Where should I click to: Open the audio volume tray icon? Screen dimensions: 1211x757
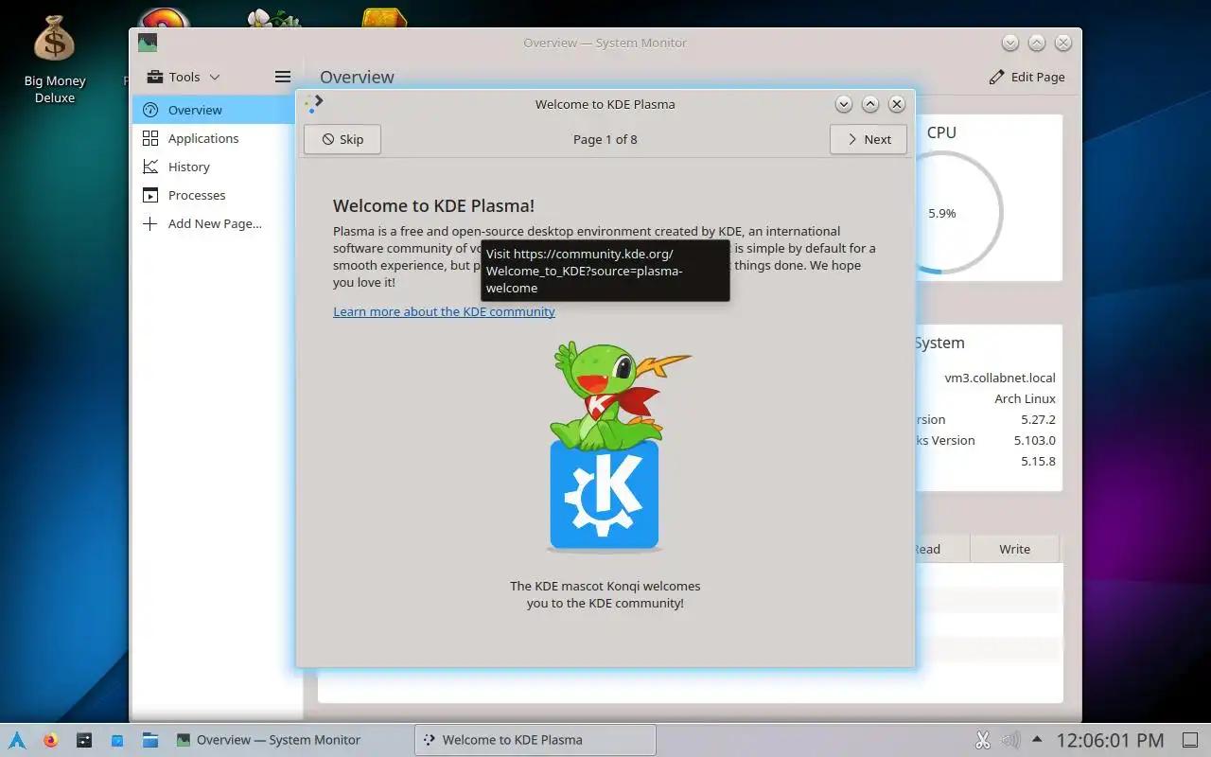coord(1010,740)
